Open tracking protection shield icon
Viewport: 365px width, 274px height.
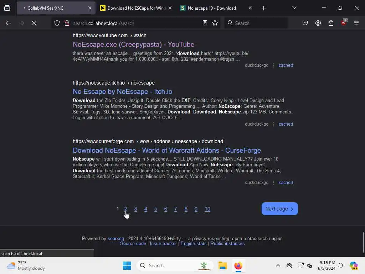pos(57,23)
